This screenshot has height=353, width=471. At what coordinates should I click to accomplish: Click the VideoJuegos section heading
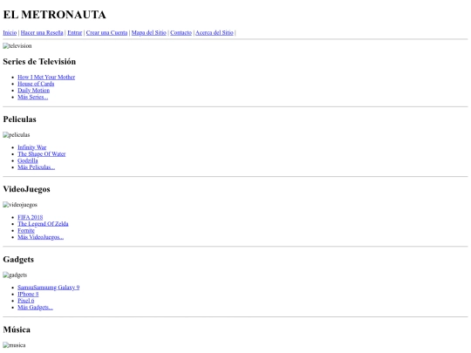[x=26, y=189]
